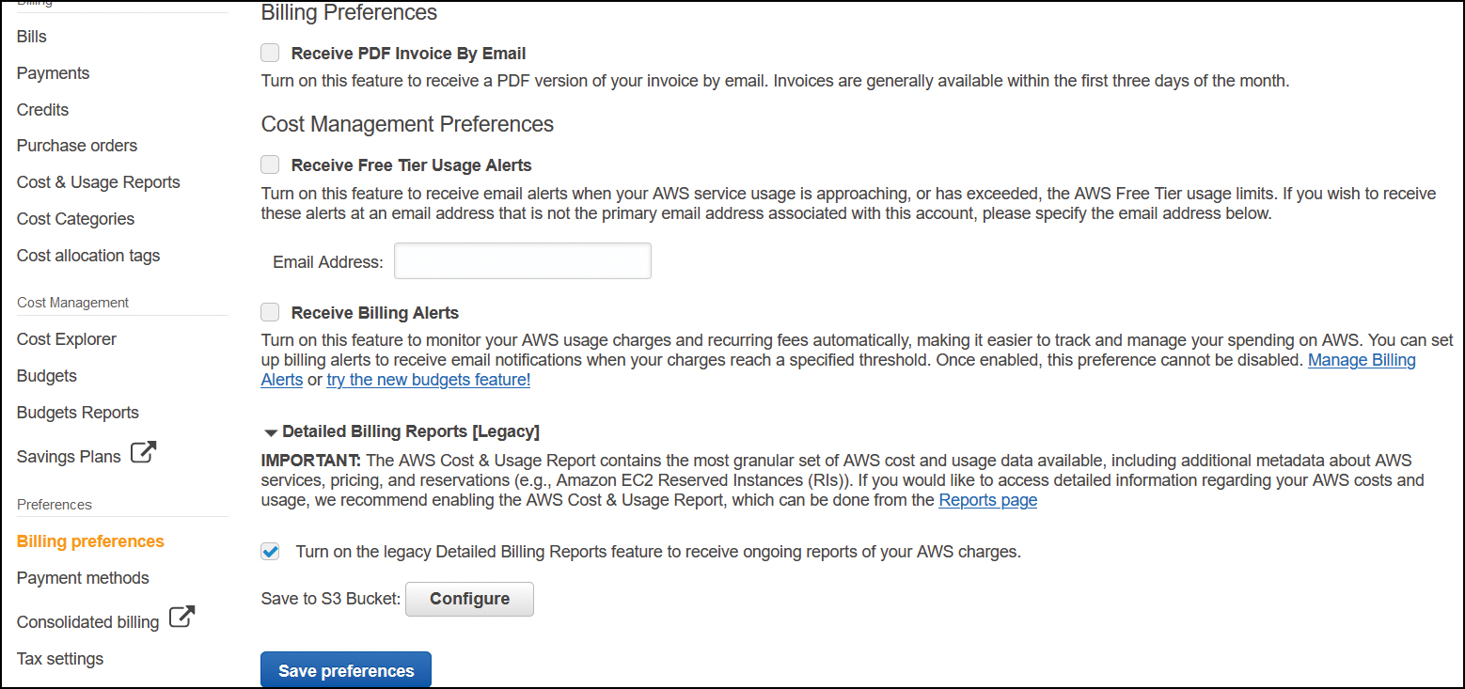Click the Billing Preferences heading
Screen dimensions: 1465x689
click(x=349, y=12)
